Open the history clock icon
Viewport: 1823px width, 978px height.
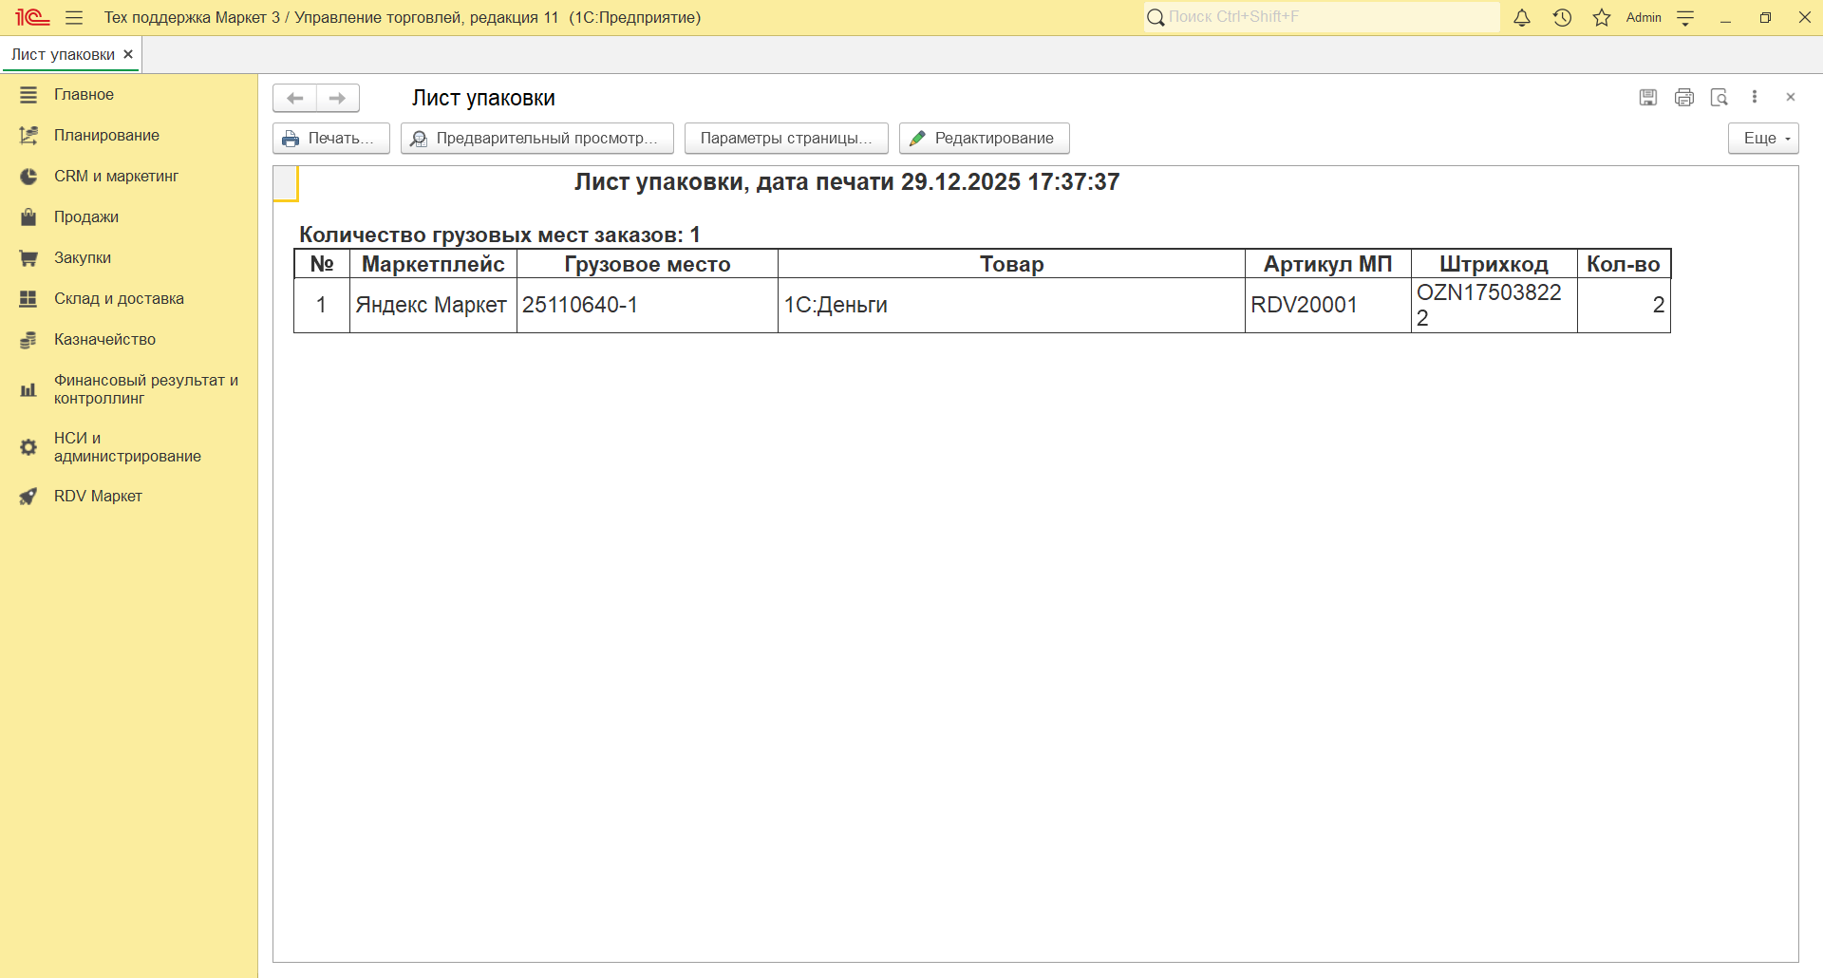click(1562, 18)
